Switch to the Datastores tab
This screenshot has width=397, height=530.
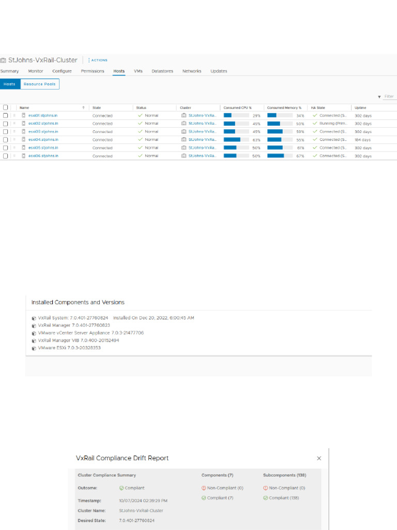(x=162, y=71)
